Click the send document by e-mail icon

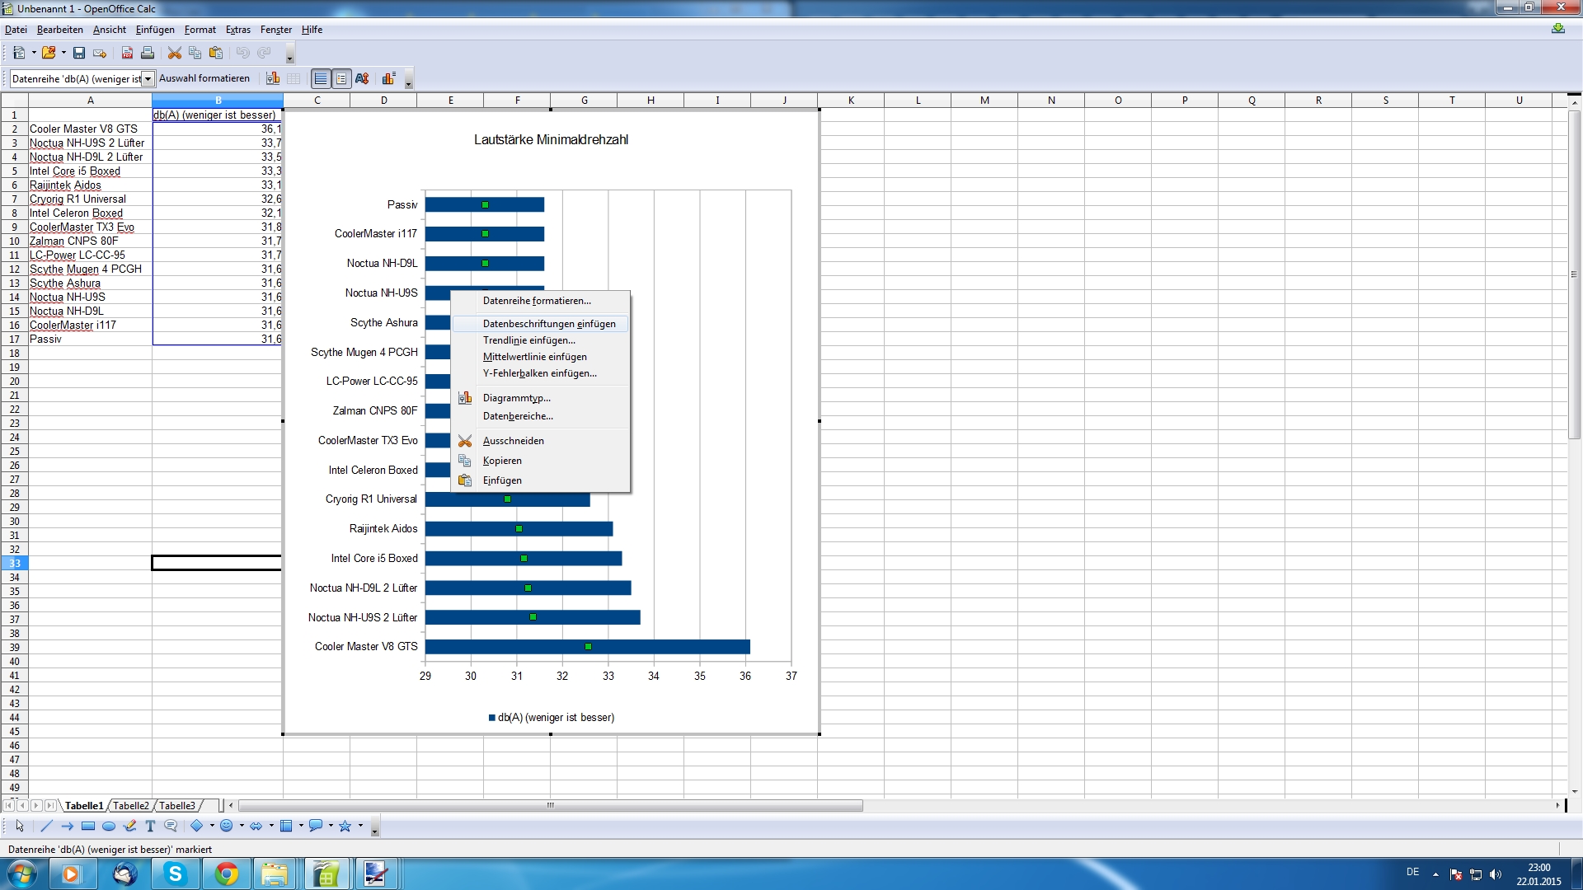[100, 53]
